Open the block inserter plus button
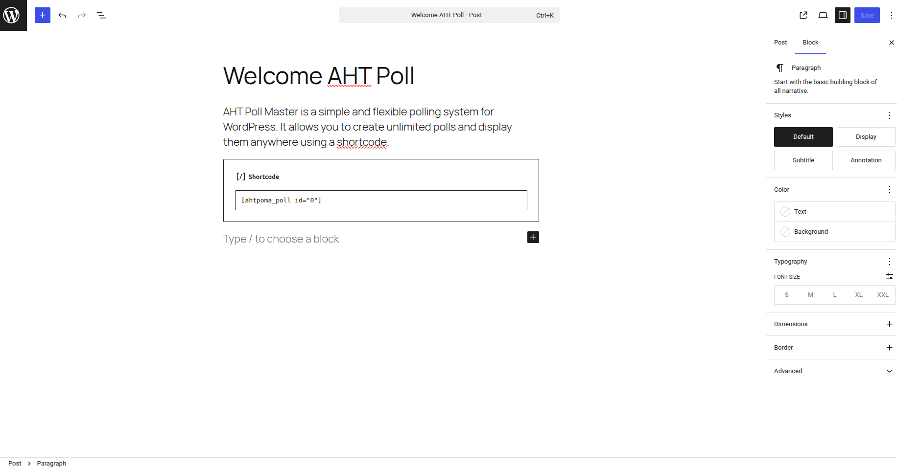 coord(43,15)
